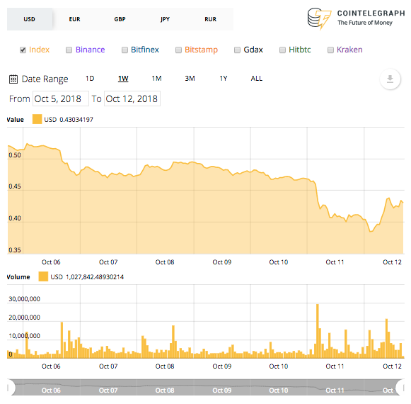Image resolution: width=411 pixels, height=404 pixels.
Task: Select the 1M date range
Action: pyautogui.click(x=156, y=79)
